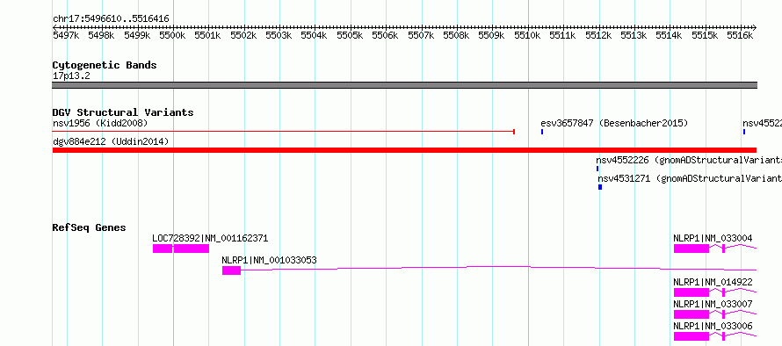Click the nsv4552226 gnomAD variant label

[689, 160]
